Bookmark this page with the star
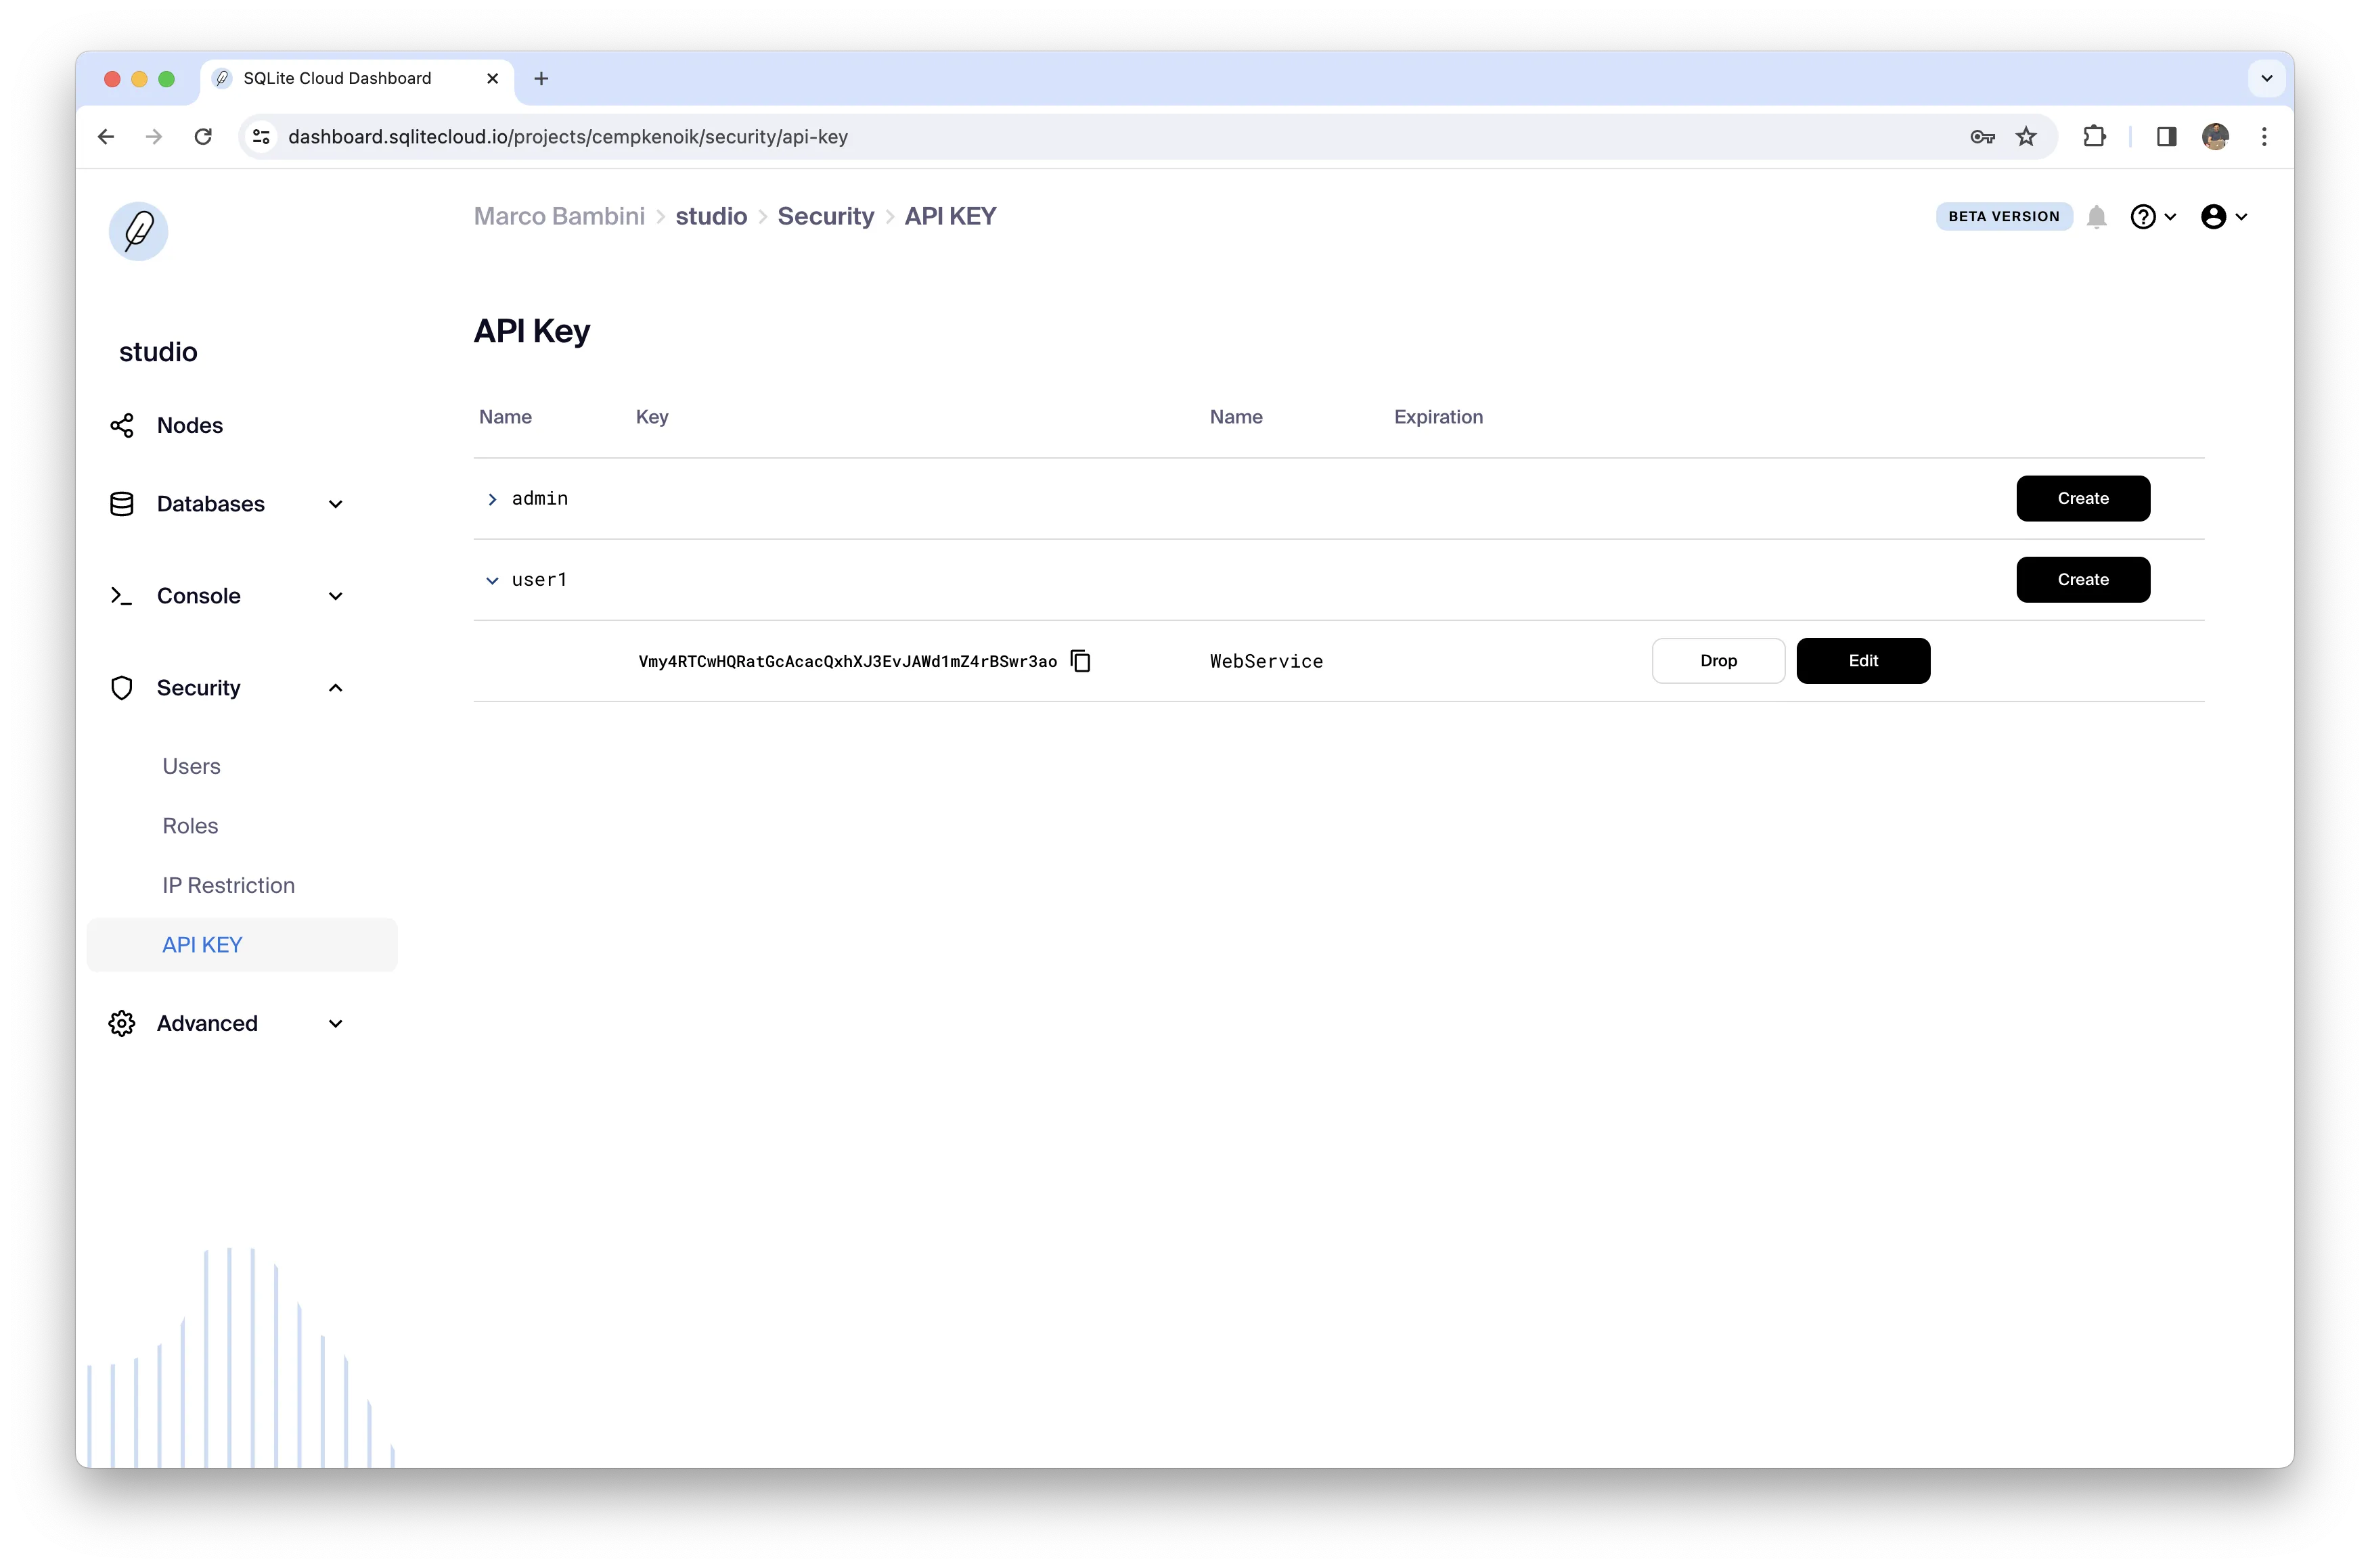The width and height of the screenshot is (2370, 1568). [2026, 137]
